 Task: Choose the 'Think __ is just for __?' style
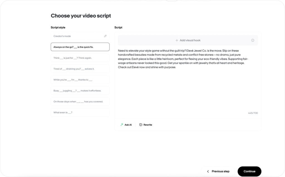[x=80, y=58]
